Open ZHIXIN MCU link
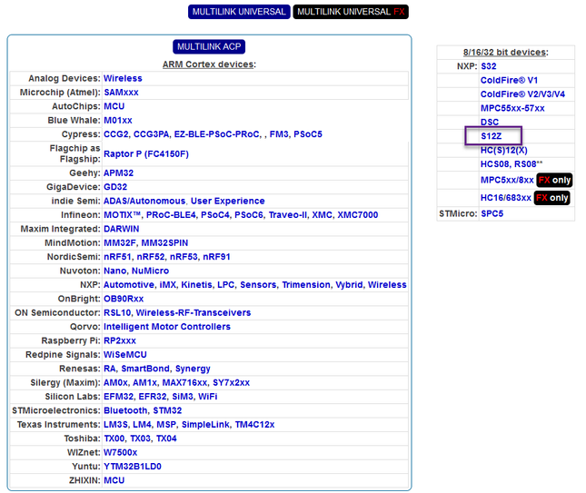This screenshot has width=586, height=493. click(114, 480)
